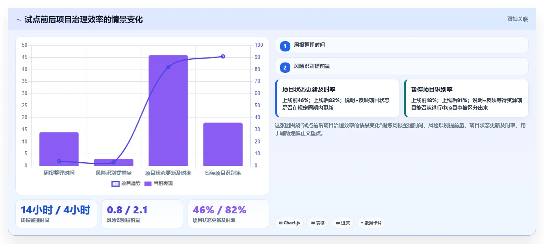
Task: Click trend line point above 周报整理时间
Action: point(59,161)
